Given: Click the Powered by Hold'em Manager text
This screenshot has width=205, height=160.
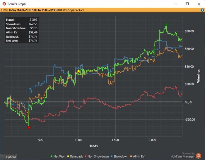Looking at the screenshot, I should pos(182,155).
